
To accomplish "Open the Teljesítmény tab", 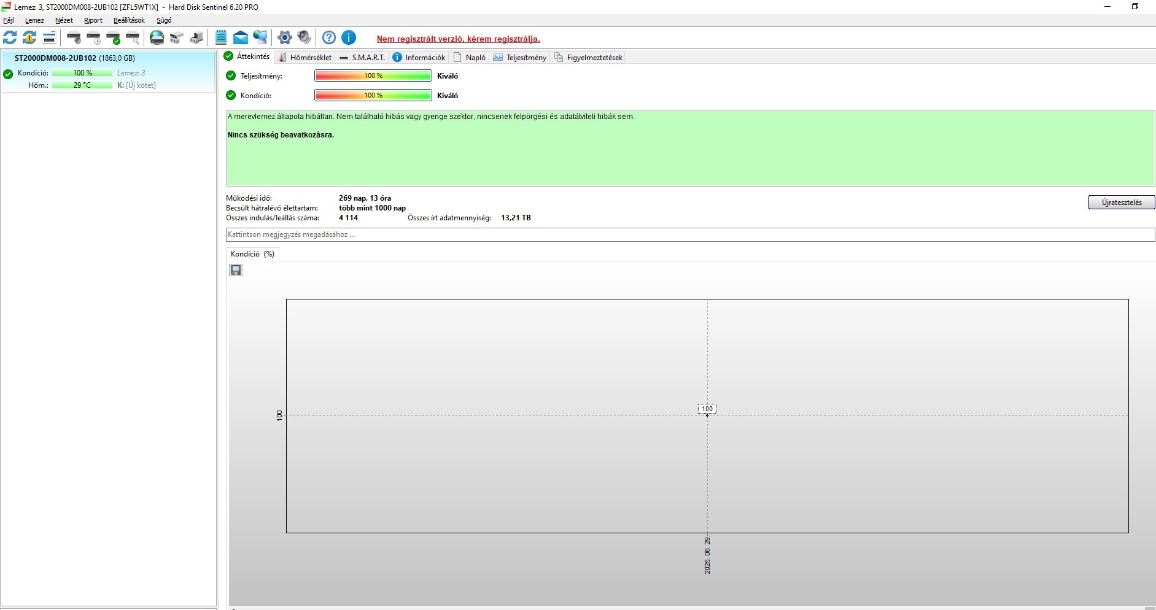I will 520,58.
